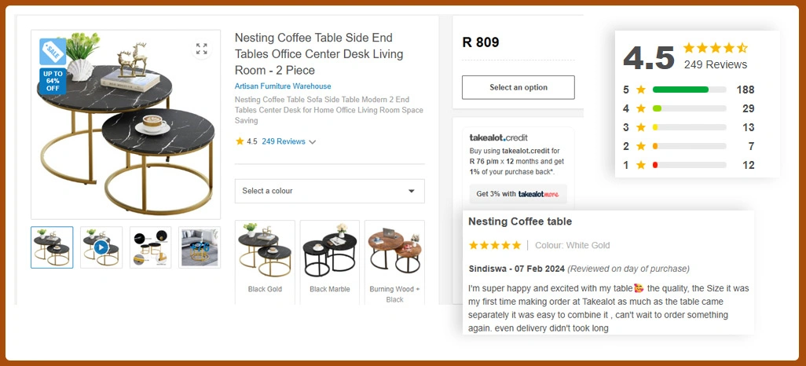The height and width of the screenshot is (366, 806).
Task: Click the star icon in the 5-star row
Action: (x=641, y=90)
